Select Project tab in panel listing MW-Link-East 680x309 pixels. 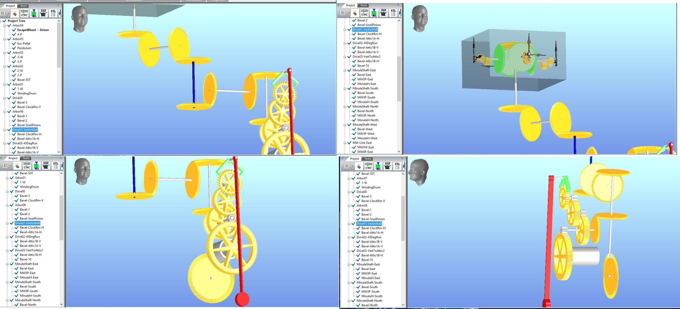[x=350, y=5]
